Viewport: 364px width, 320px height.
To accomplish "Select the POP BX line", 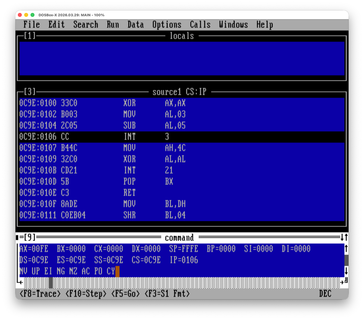I will point(182,182).
